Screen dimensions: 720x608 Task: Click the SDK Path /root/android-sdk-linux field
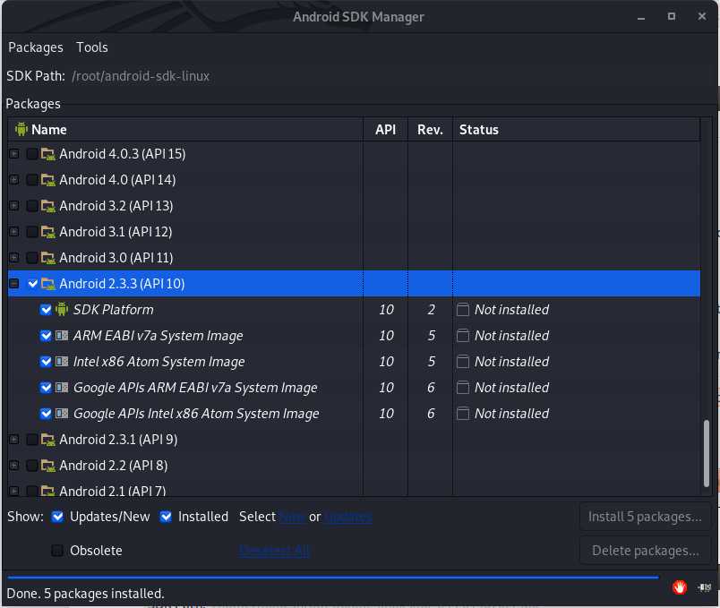[141, 76]
